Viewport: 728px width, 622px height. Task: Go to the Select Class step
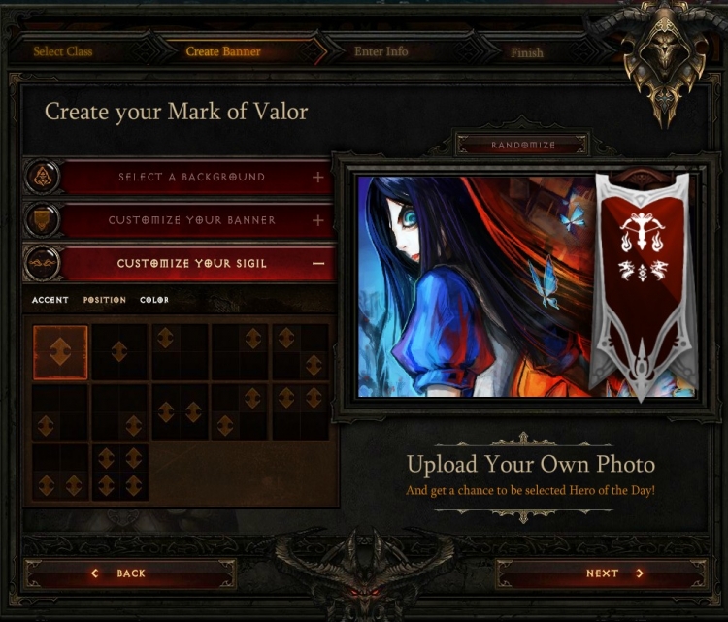tap(63, 51)
